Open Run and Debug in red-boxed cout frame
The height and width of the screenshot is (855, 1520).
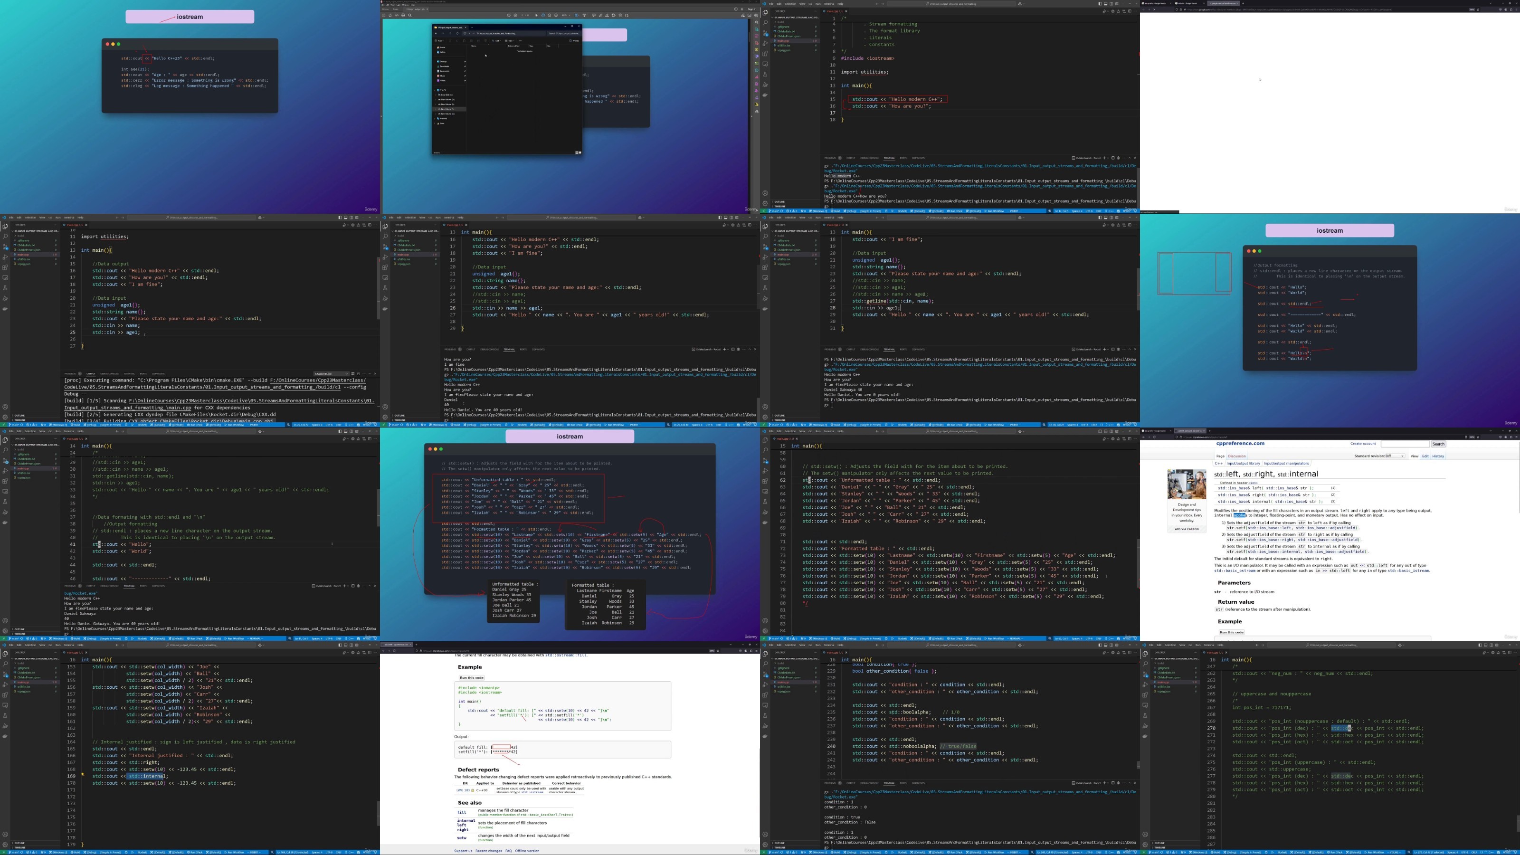(765, 43)
